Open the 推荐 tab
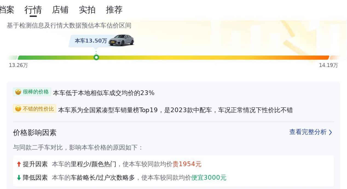 coord(114,10)
